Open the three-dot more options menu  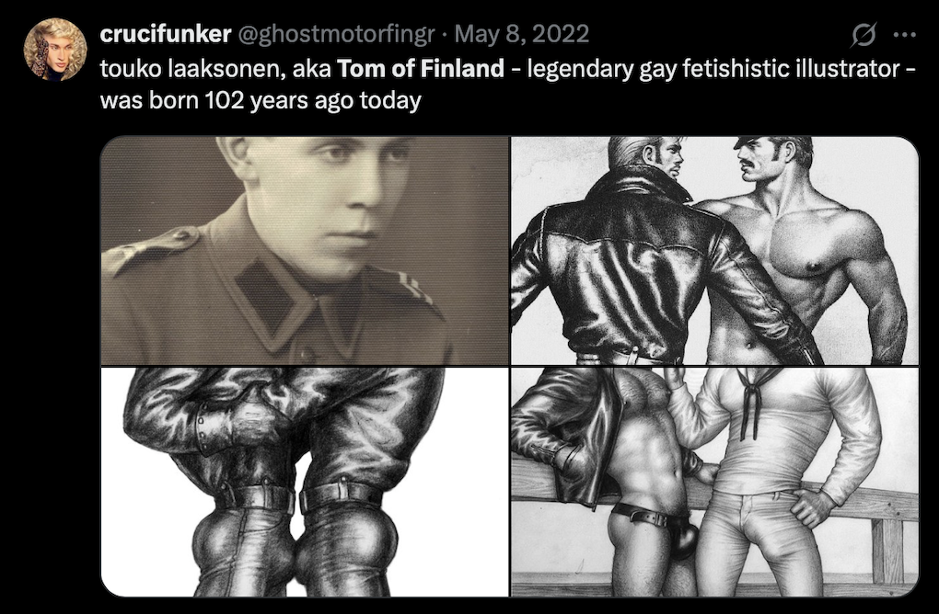(x=904, y=35)
